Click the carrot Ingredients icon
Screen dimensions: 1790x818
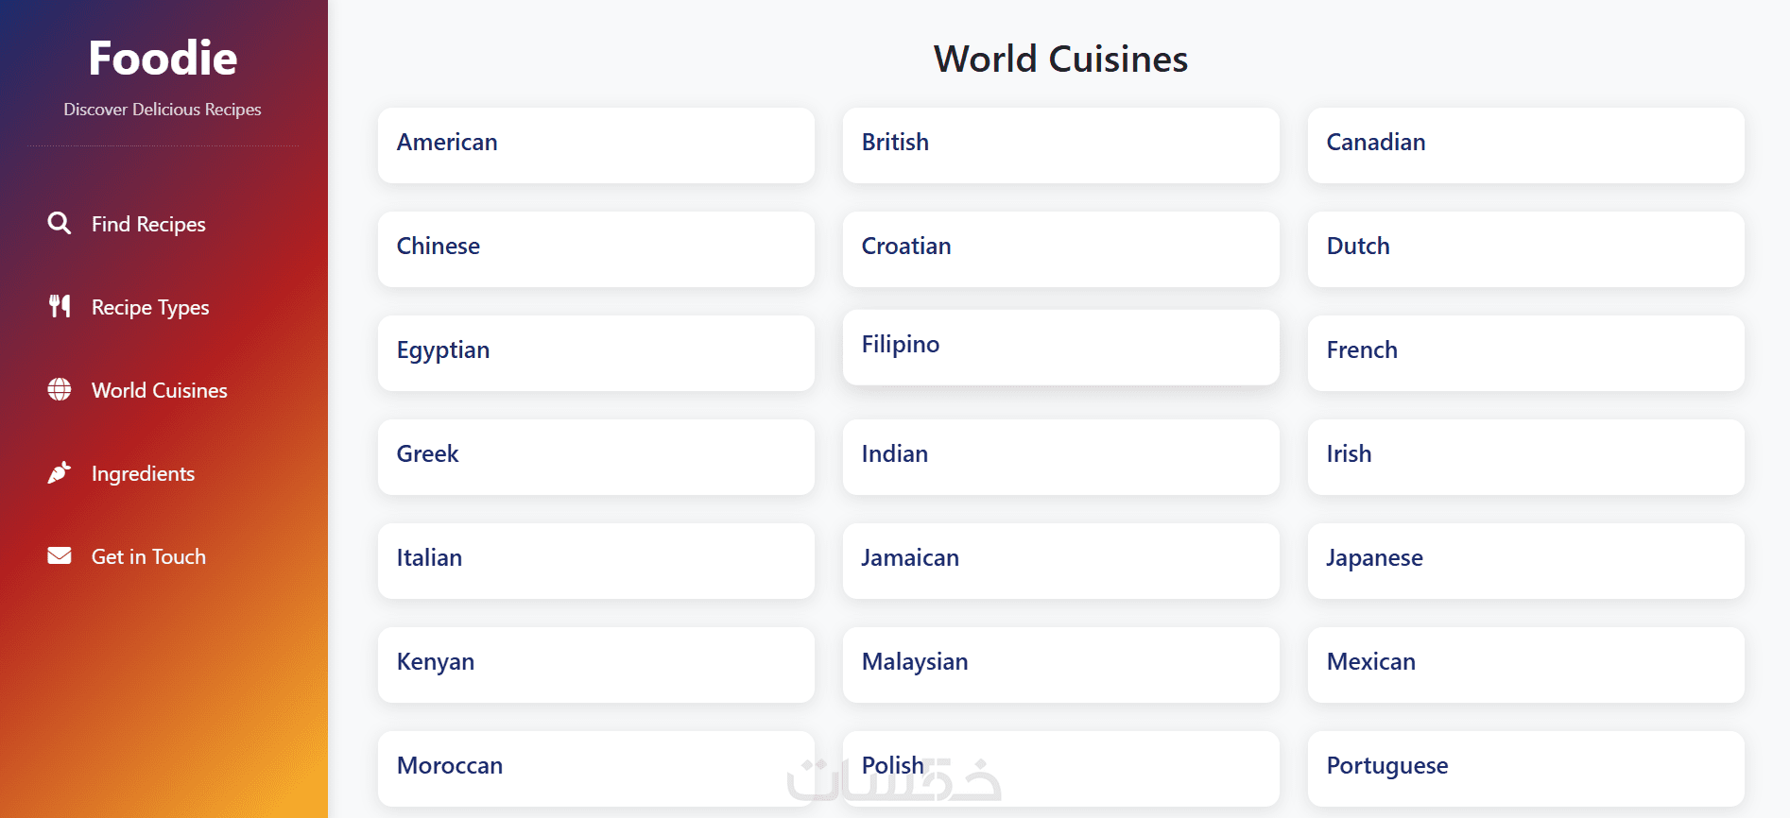point(60,472)
